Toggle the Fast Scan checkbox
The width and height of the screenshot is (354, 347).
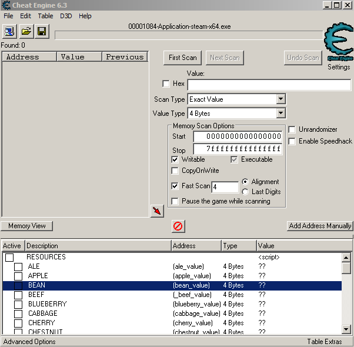click(175, 186)
